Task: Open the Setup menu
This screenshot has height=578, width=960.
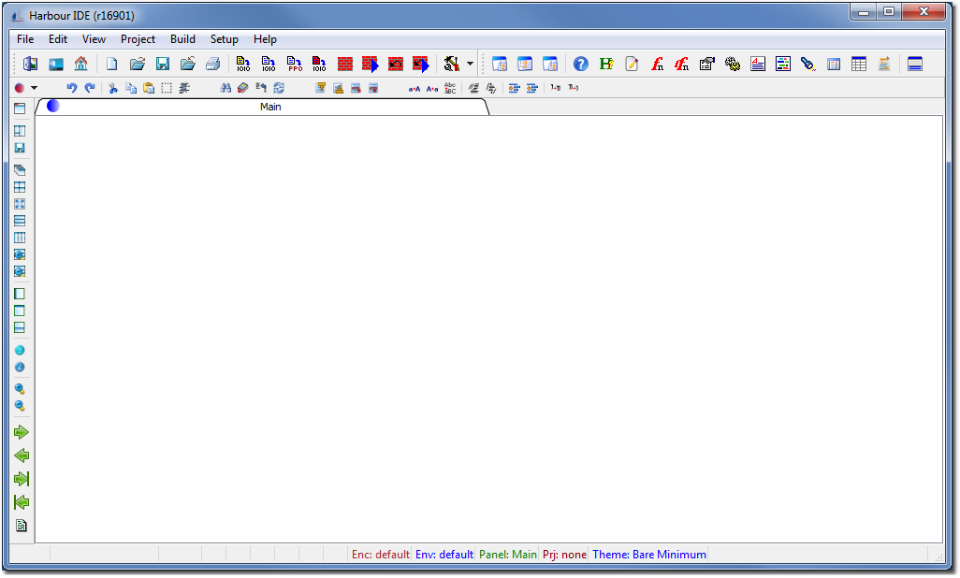Action: point(224,39)
